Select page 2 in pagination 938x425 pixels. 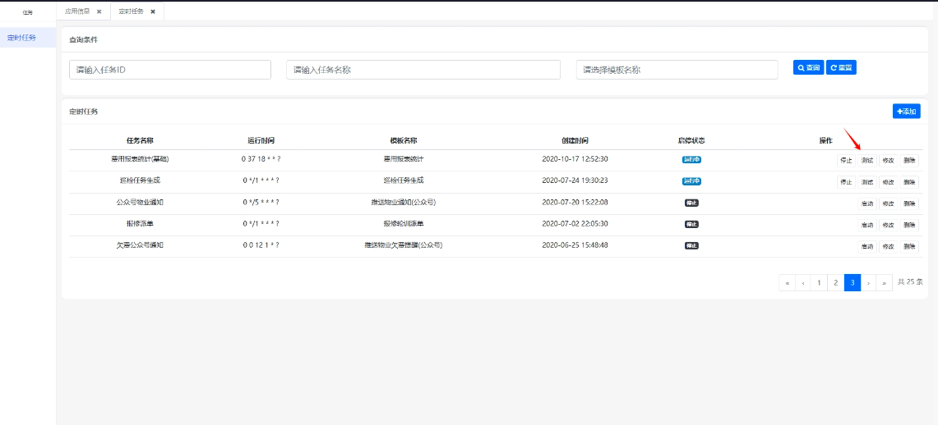click(x=835, y=283)
